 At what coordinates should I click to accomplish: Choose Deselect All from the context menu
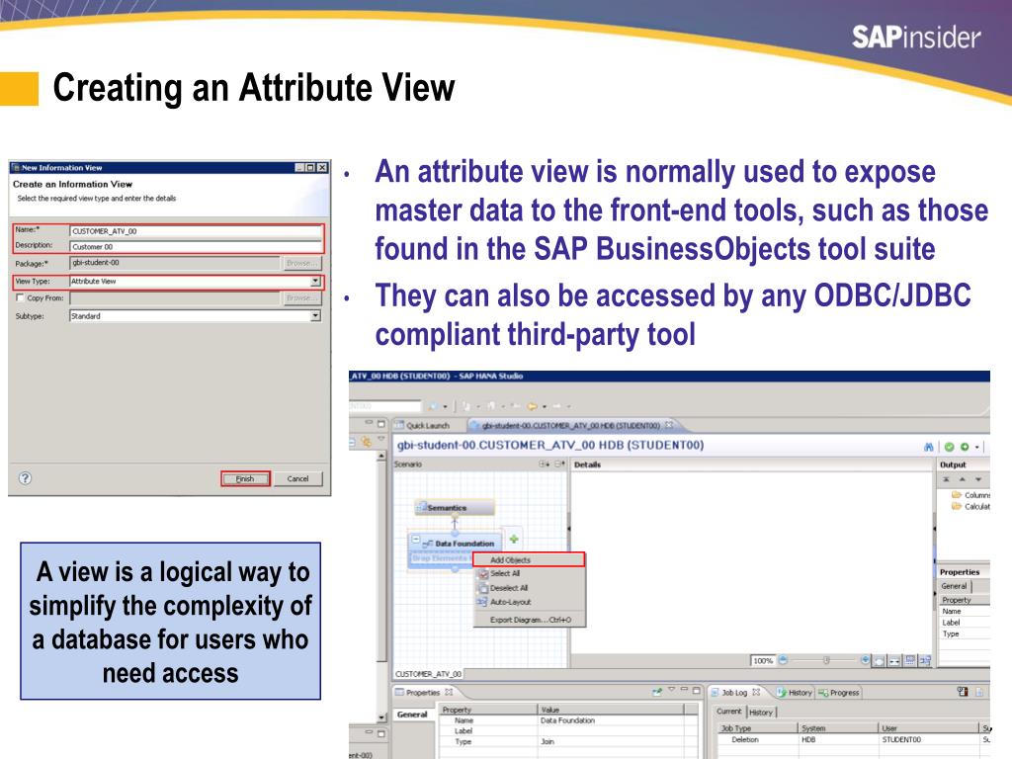tap(530, 588)
